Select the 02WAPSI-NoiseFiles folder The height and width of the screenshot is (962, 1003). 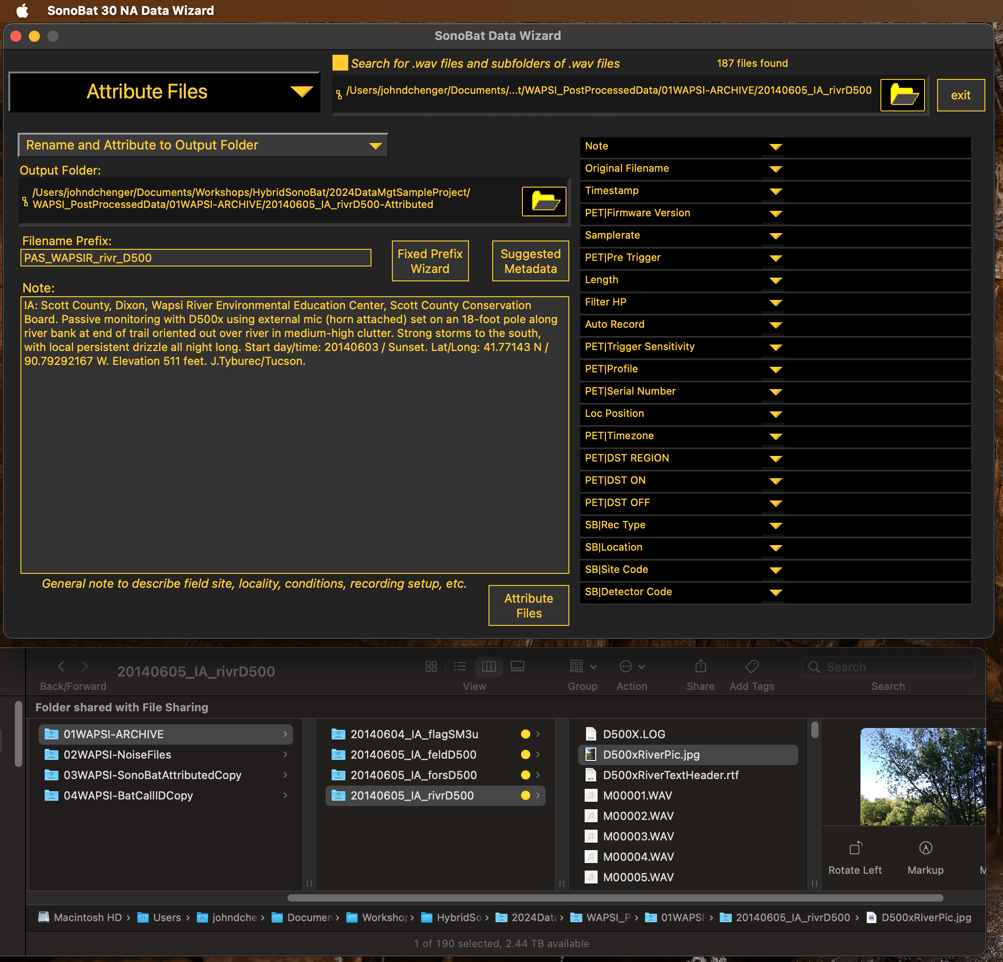point(117,755)
